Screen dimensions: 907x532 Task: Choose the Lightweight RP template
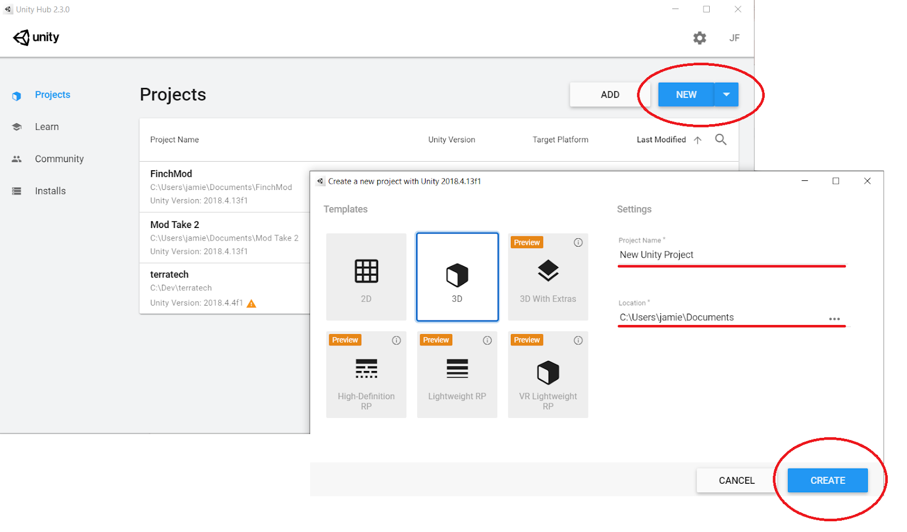click(457, 374)
